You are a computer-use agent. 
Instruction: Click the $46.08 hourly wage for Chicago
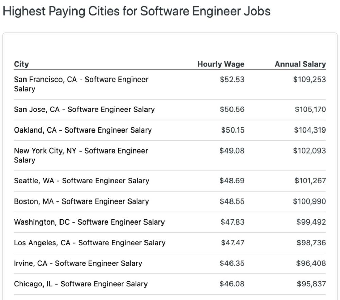point(232,284)
